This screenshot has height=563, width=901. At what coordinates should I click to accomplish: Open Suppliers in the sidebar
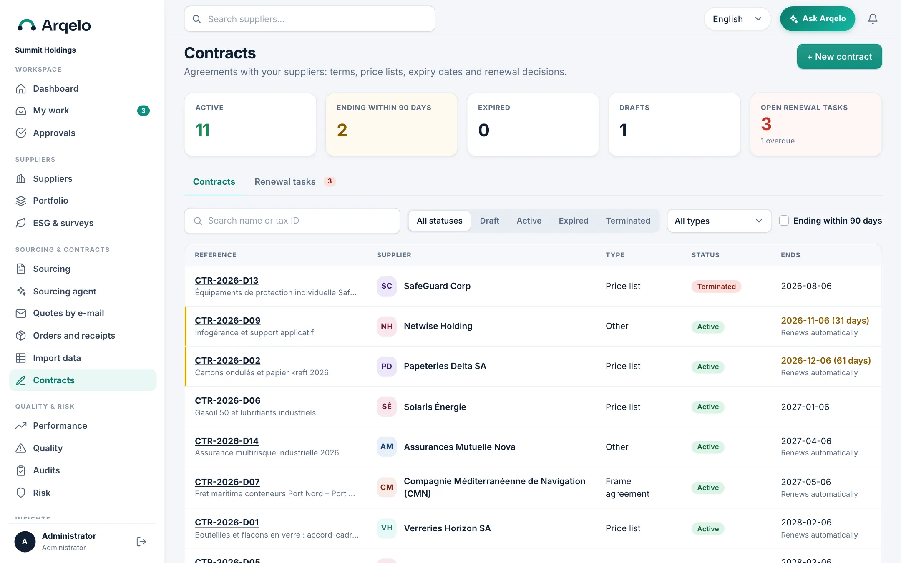[83, 178]
